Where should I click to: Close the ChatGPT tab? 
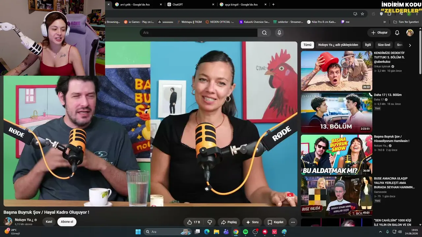[x=213, y=5]
